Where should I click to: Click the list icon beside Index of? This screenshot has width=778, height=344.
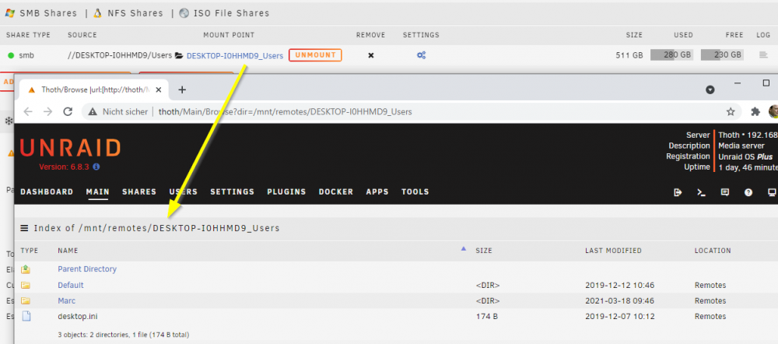pos(24,228)
